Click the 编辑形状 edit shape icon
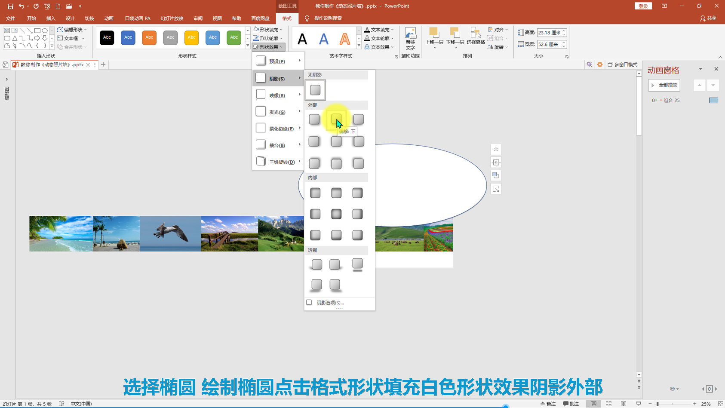725x408 pixels. click(x=60, y=30)
